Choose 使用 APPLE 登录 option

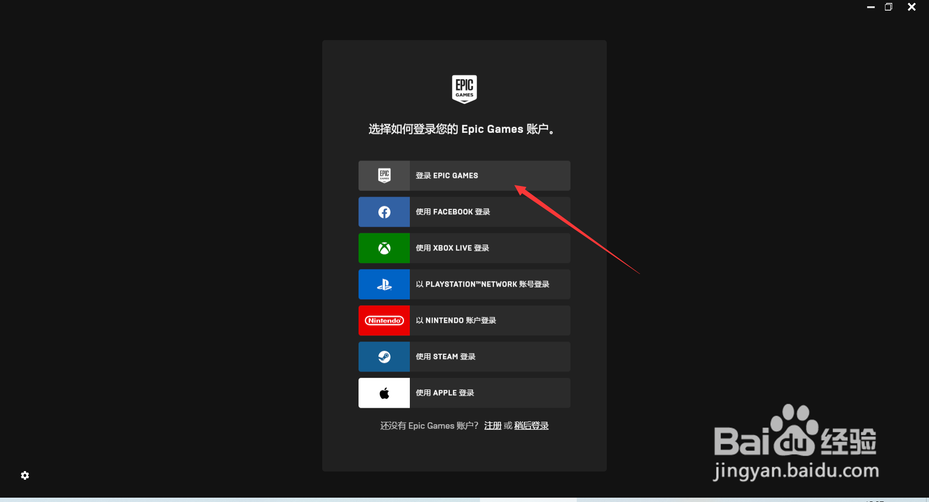point(464,393)
